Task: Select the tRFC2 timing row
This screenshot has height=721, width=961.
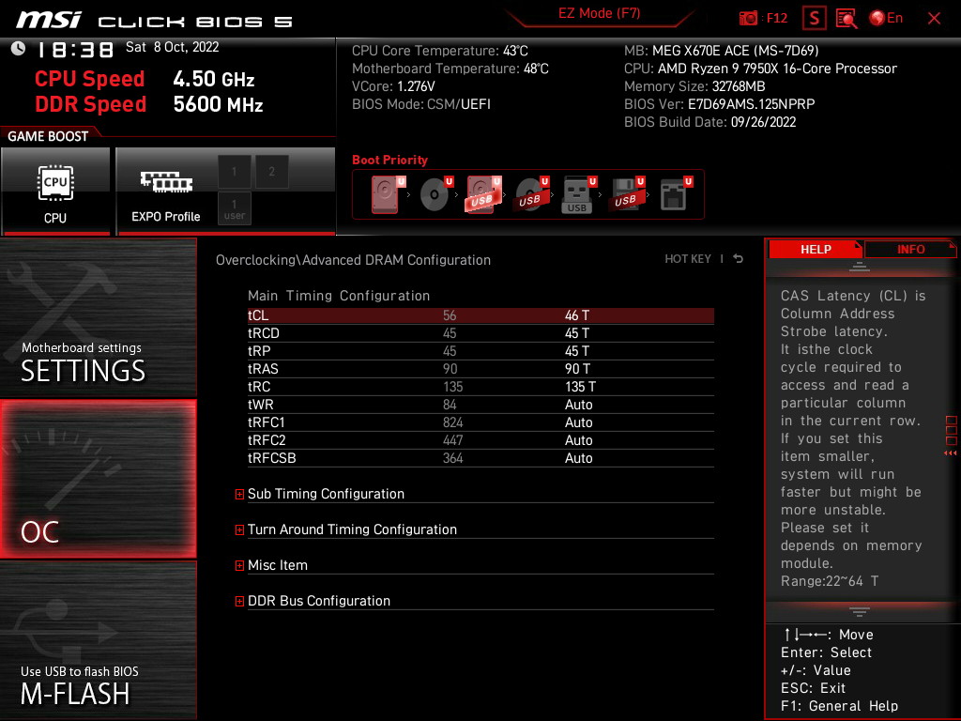Action: [x=480, y=440]
